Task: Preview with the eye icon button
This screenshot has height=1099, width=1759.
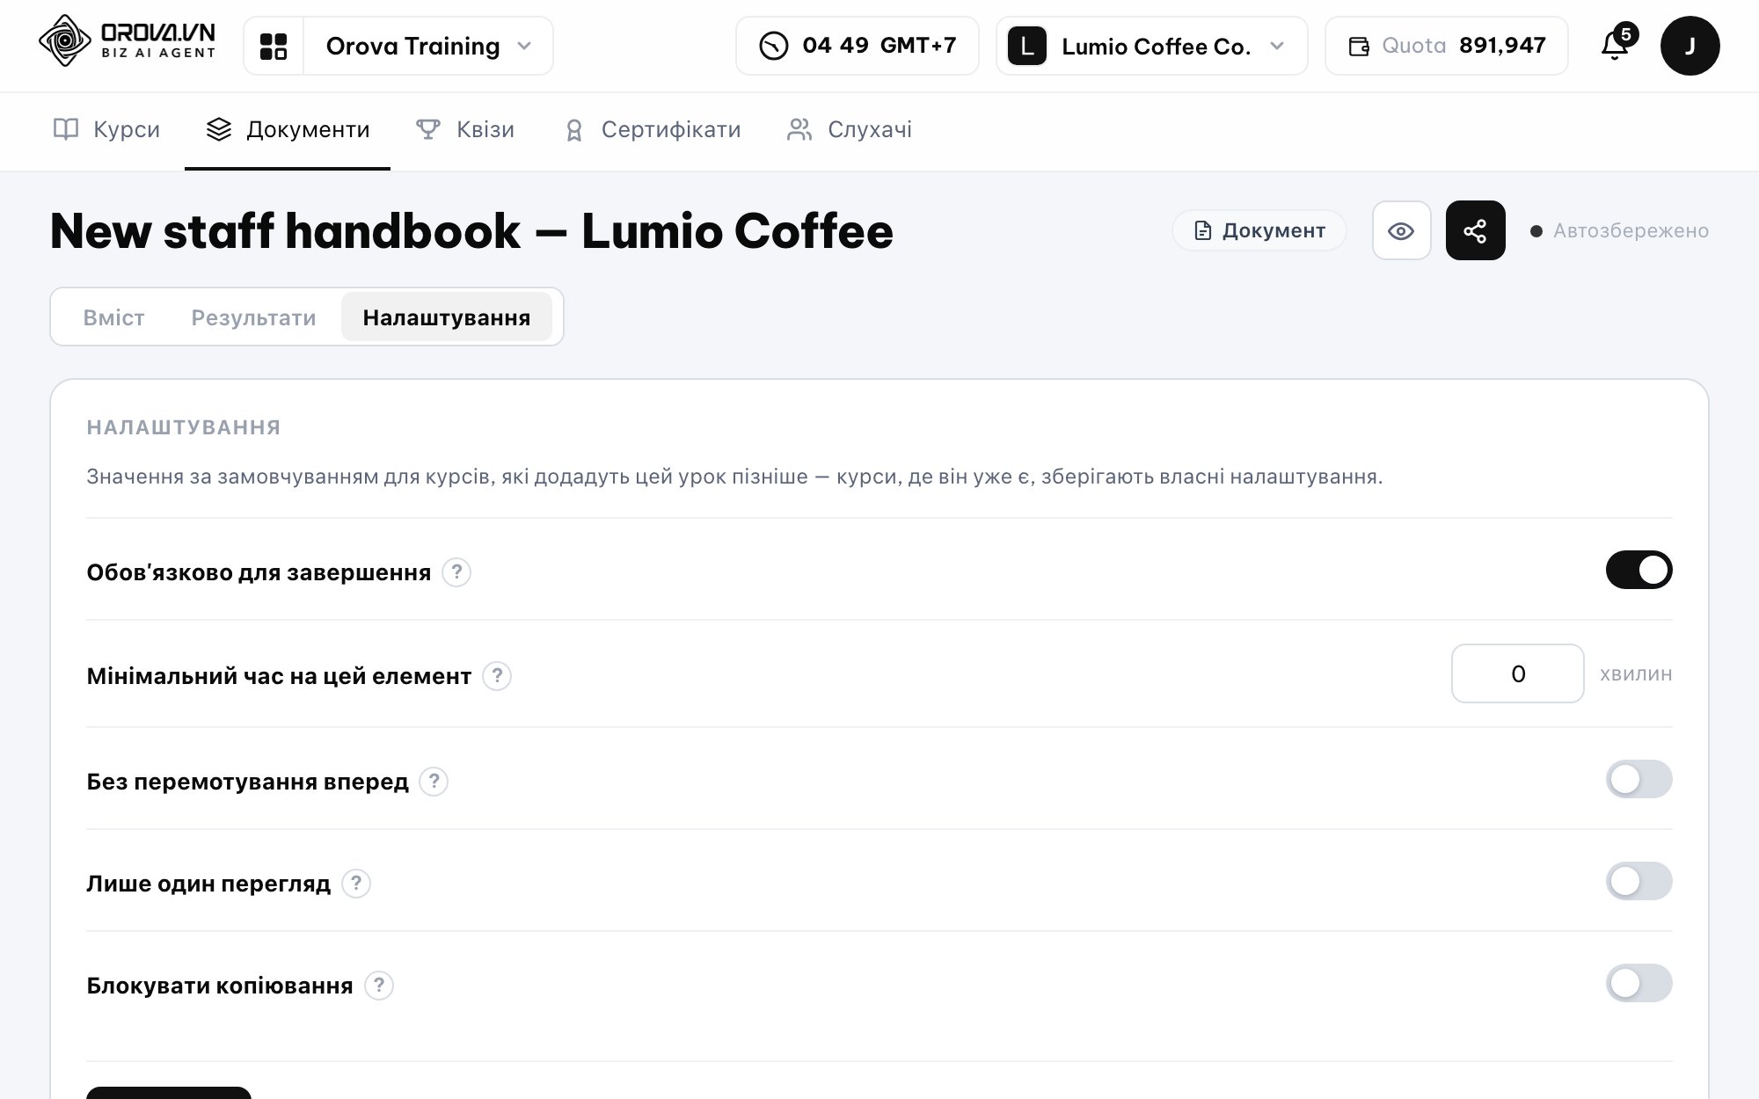Action: (x=1401, y=230)
